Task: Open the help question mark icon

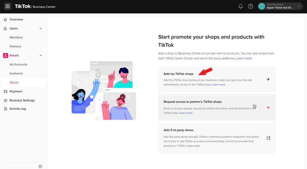Action: click(250, 6)
